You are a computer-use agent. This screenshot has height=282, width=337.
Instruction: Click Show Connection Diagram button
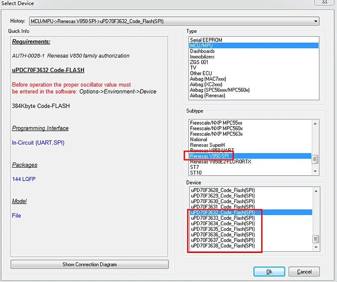coord(90,264)
